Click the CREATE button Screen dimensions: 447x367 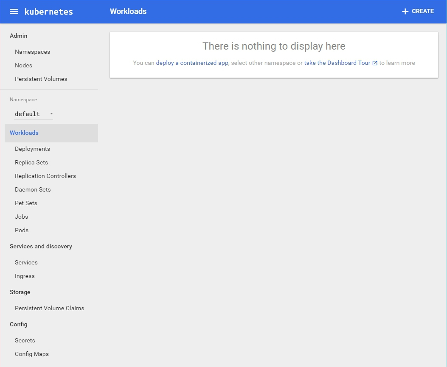(x=418, y=11)
